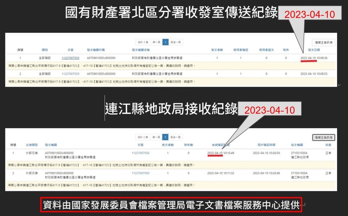Click underlined timestamp 2023-04-10 10:08:36
The image size is (348, 216).
(314, 58)
